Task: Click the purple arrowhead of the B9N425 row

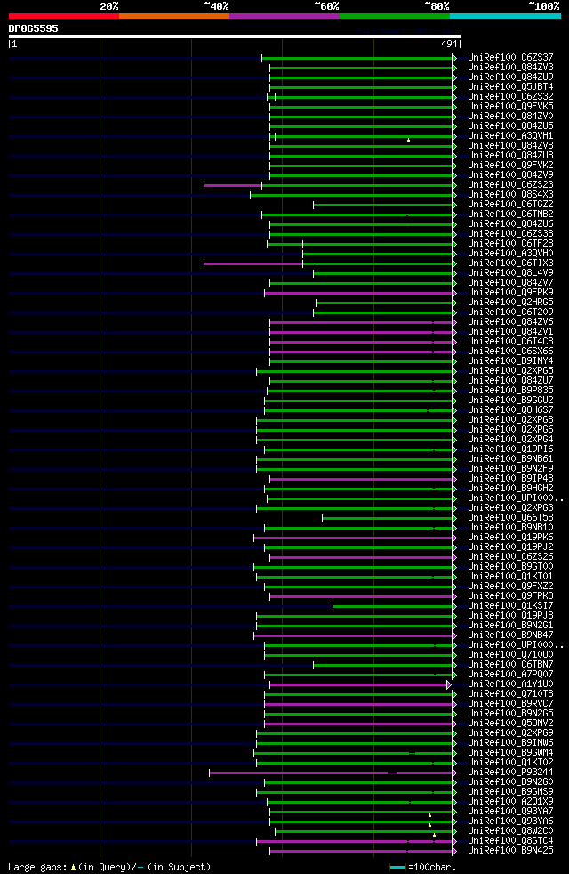Action: click(454, 852)
